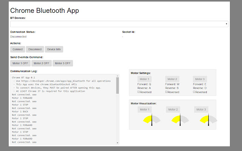Click 'Forward: Q' text under Motor 1
The image size is (242, 151).
[x=144, y=84]
